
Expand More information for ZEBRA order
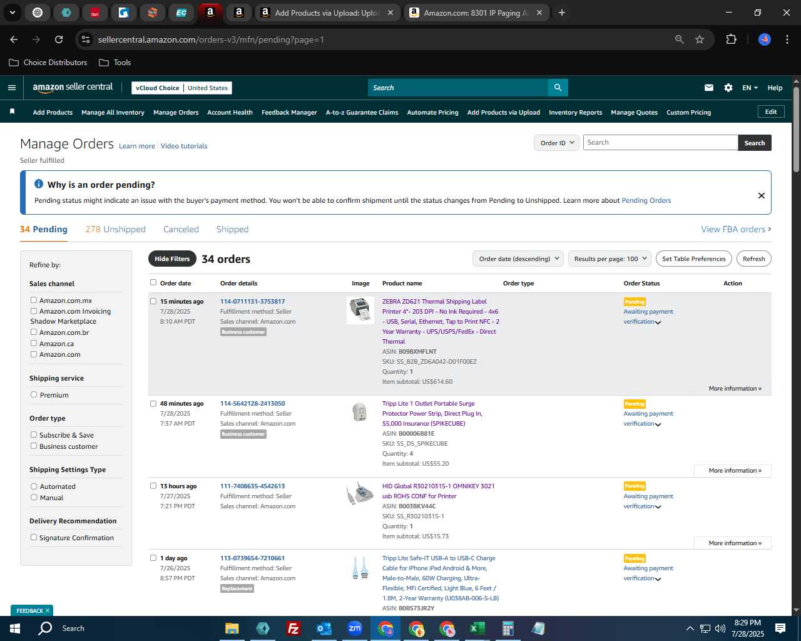point(735,389)
